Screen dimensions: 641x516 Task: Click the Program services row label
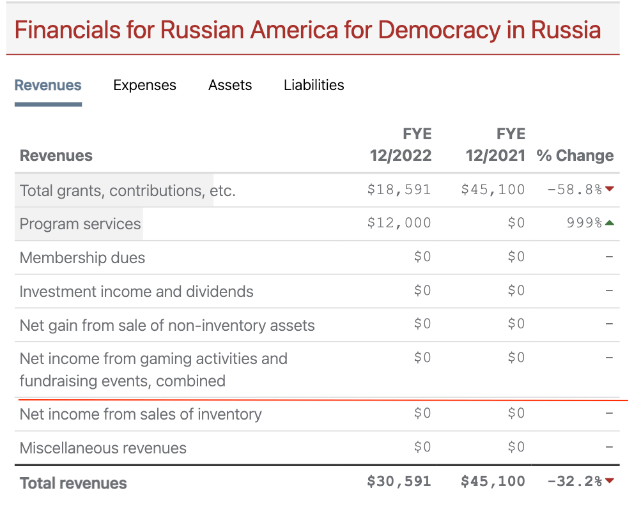(x=80, y=224)
